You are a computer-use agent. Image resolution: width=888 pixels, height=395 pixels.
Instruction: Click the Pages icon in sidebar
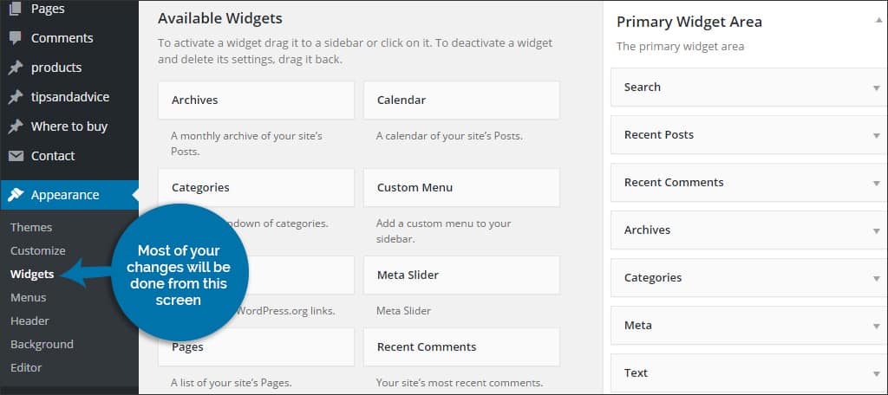click(x=16, y=9)
